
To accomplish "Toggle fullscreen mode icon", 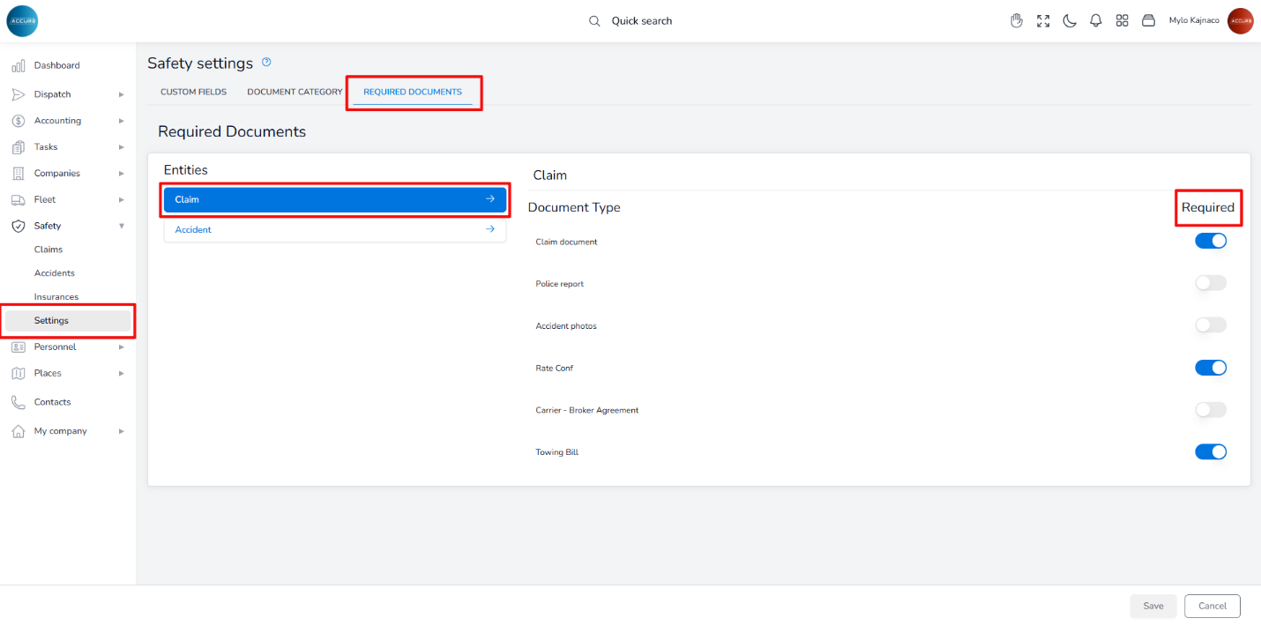I will (x=1043, y=21).
